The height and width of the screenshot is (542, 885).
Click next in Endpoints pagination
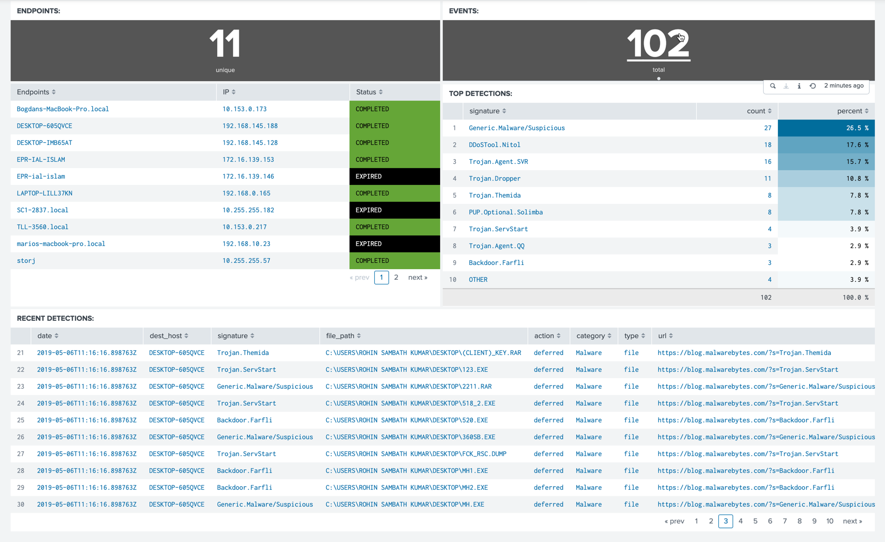(x=417, y=278)
